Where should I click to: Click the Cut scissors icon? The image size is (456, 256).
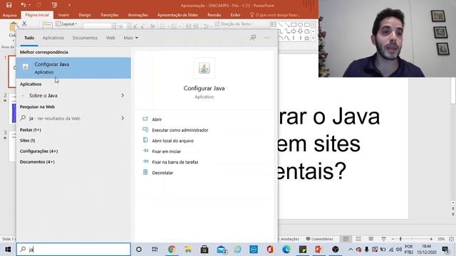24,23
